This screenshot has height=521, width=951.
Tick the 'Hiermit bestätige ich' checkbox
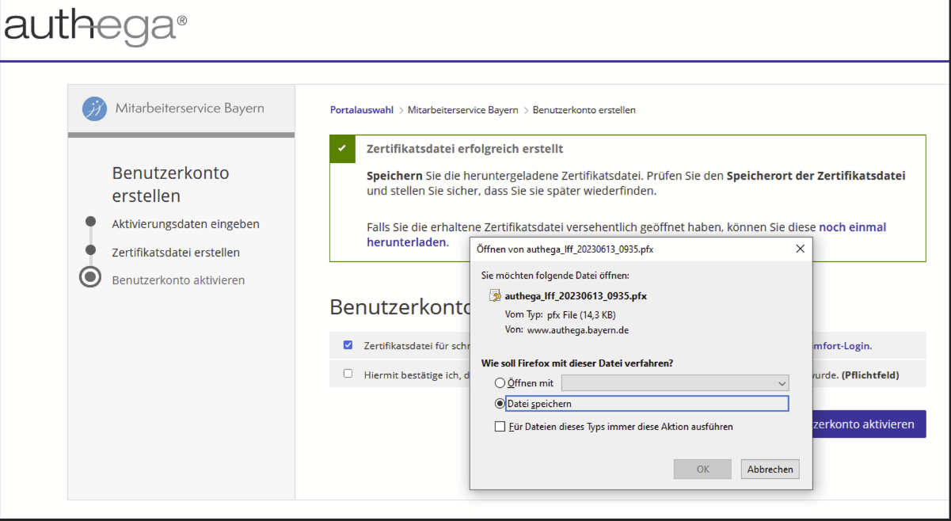348,374
